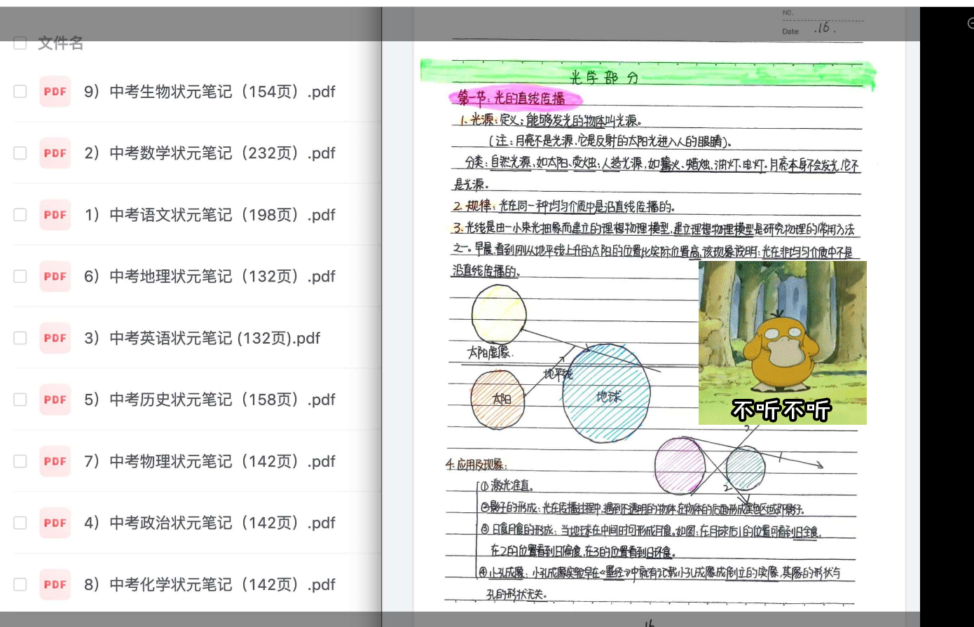Click the PDF icon beside 中考物理状元笔记
974x627 pixels.
click(x=55, y=461)
